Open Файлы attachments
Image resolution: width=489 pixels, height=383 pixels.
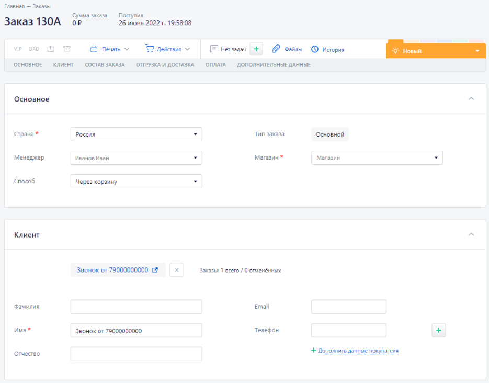coord(287,49)
